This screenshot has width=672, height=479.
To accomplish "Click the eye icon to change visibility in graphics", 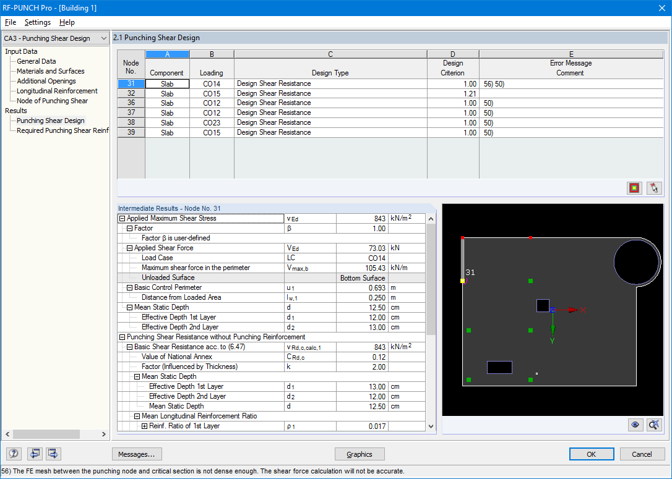I will coord(634,425).
